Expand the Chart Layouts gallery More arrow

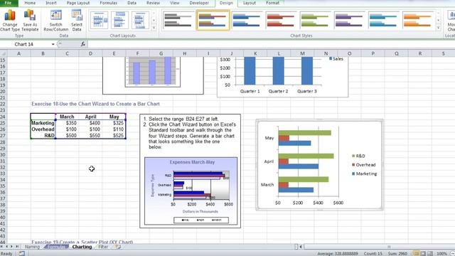point(154,28)
